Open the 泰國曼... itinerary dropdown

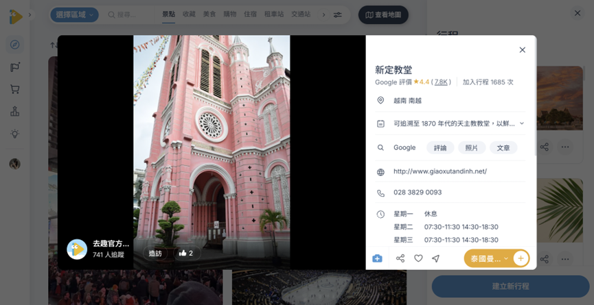(x=489, y=258)
